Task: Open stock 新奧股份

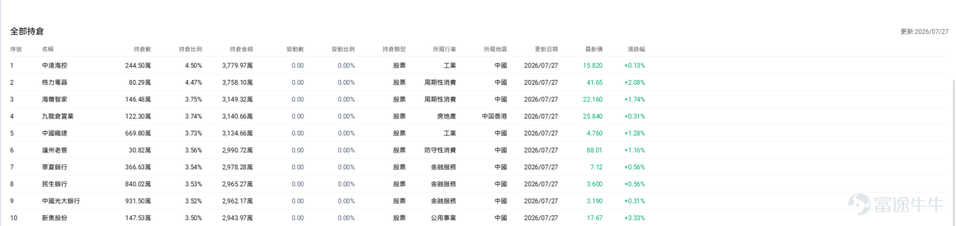Action: pos(54,218)
